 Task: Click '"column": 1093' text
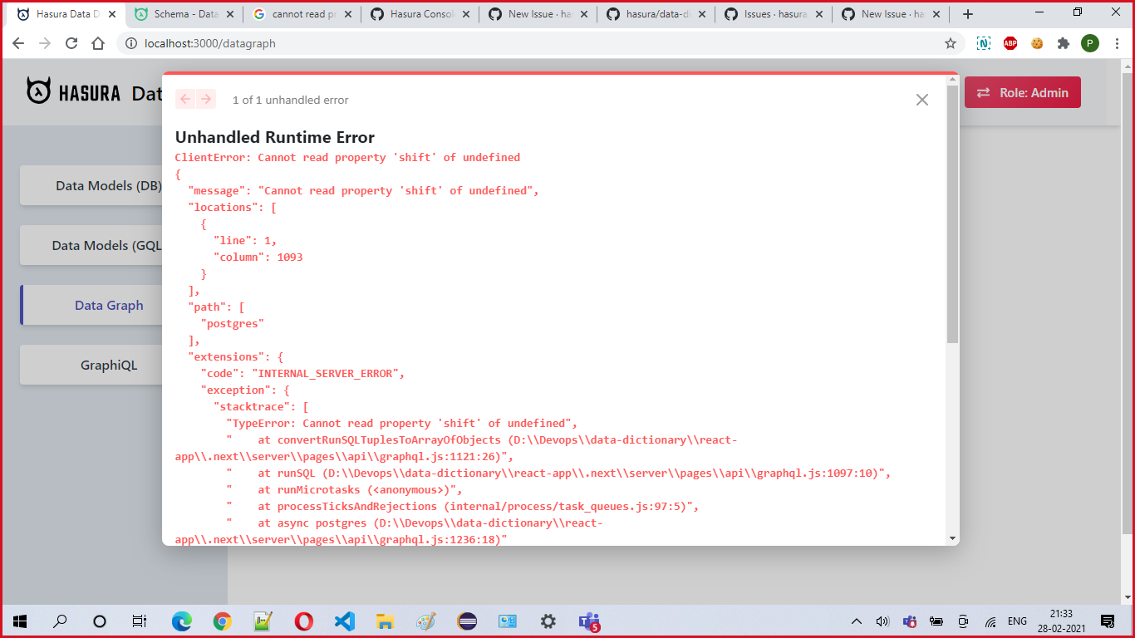click(258, 257)
